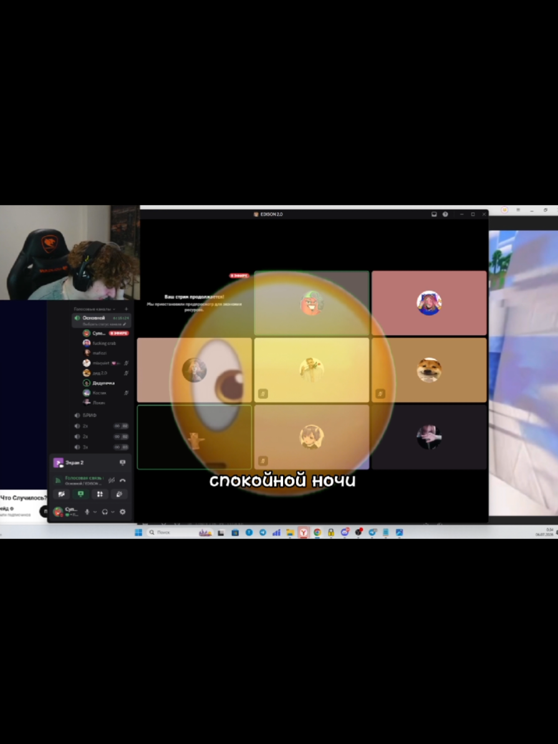Open Google Chrome from the taskbar
This screenshot has height=744, width=558.
point(317,532)
